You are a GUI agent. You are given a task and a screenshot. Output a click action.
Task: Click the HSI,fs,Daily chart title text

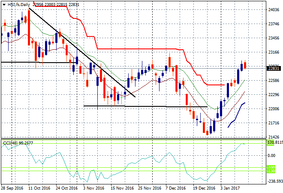point(19,5)
